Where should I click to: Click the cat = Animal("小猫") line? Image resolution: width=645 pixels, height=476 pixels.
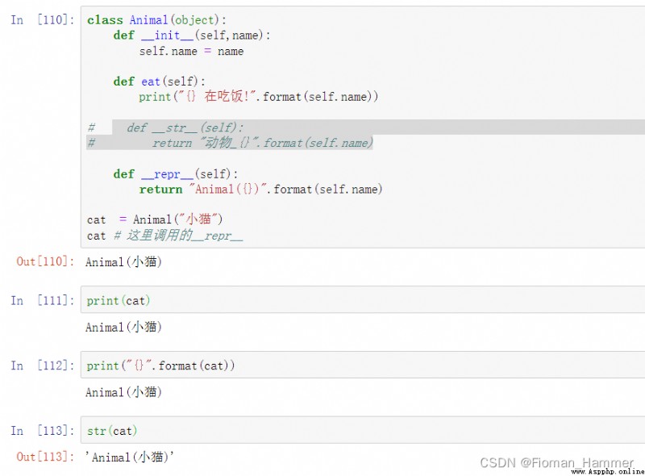[x=155, y=219]
